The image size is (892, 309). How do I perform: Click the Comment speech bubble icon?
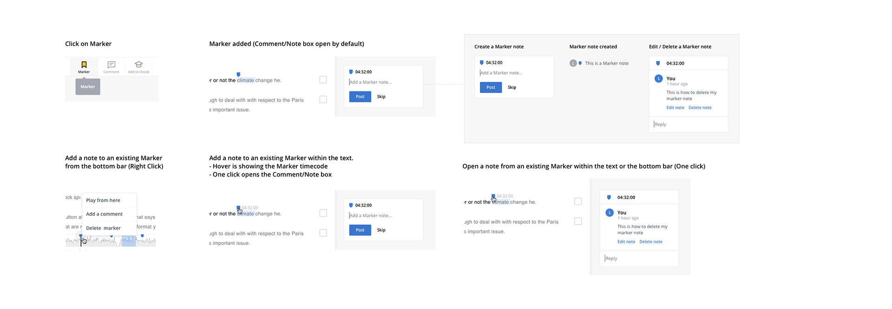[111, 65]
